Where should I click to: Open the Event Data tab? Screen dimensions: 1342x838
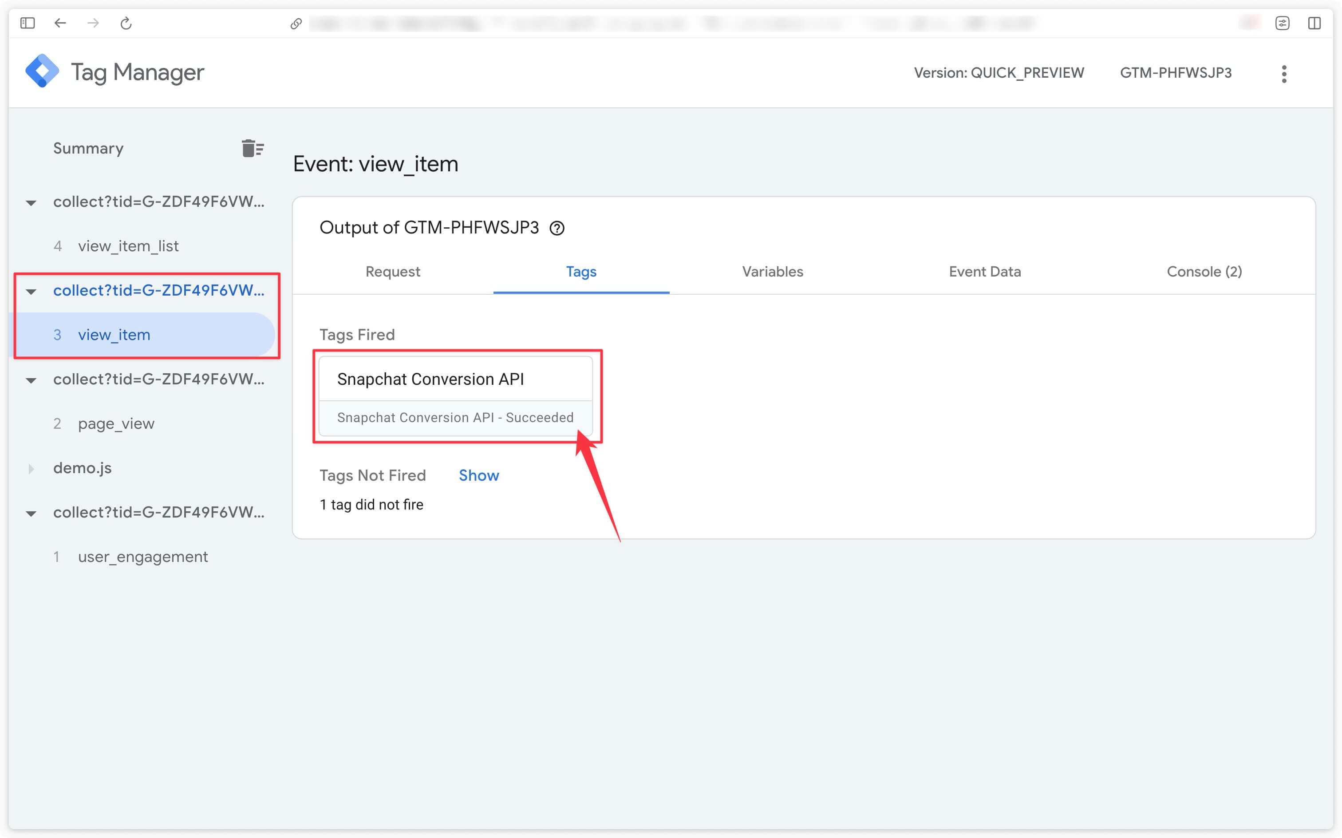pyautogui.click(x=985, y=272)
